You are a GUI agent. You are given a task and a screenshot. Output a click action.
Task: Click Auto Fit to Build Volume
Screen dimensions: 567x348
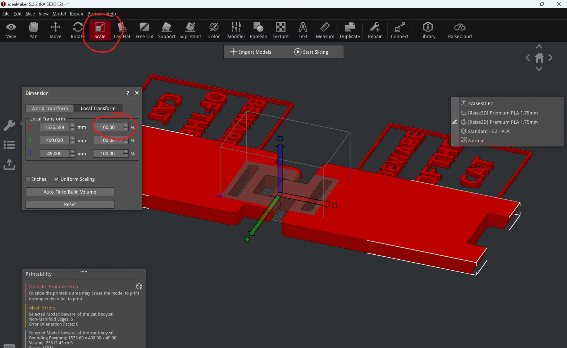click(70, 192)
